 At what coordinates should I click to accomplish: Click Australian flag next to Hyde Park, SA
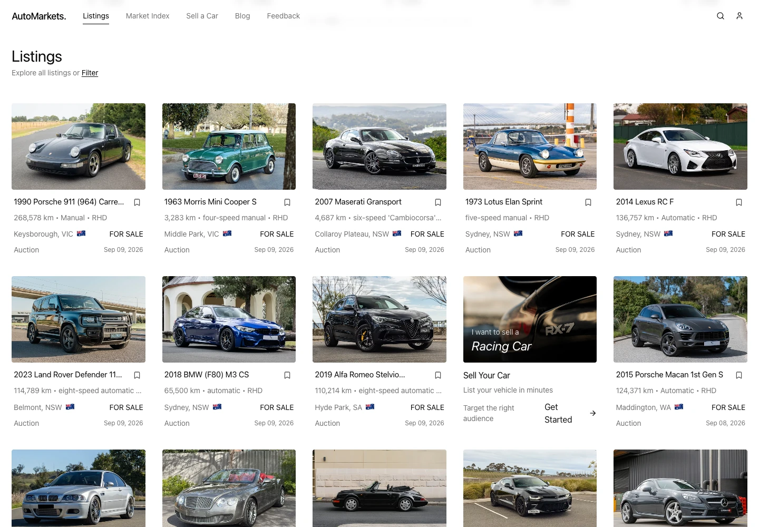370,406
